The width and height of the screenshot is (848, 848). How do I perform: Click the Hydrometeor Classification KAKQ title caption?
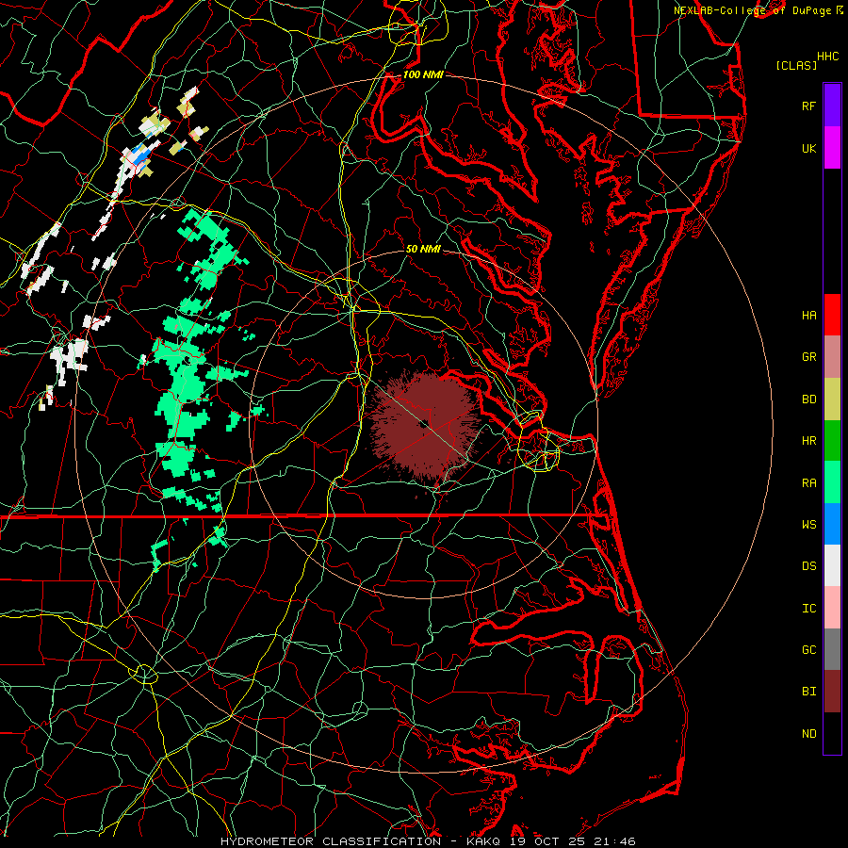[428, 841]
